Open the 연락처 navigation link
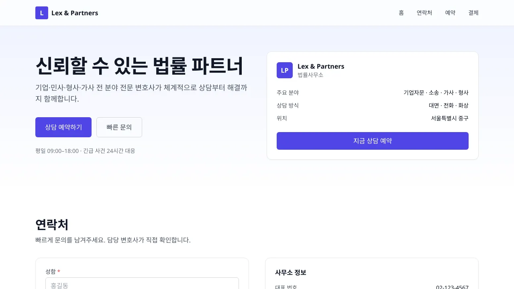Image resolution: width=514 pixels, height=289 pixels. pyautogui.click(x=424, y=13)
